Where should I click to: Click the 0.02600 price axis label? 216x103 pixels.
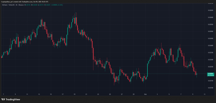click(211, 17)
